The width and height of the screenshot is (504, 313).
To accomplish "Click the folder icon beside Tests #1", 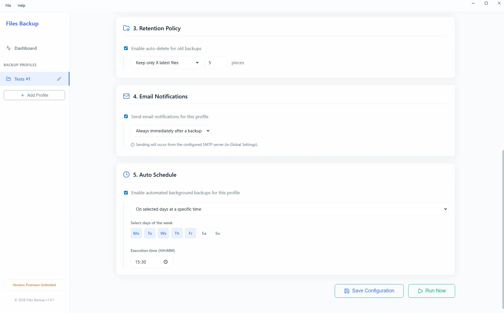I will 8,79.
